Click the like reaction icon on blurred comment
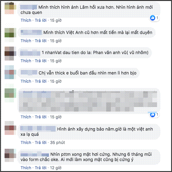Screen dimensions: 172x172 pyautogui.click(x=153, y=115)
